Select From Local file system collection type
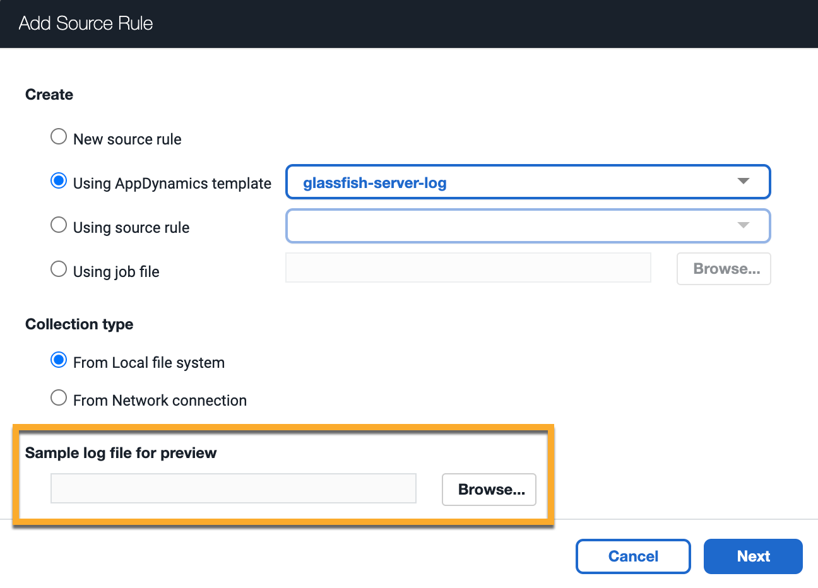The image size is (818, 588). coord(59,360)
